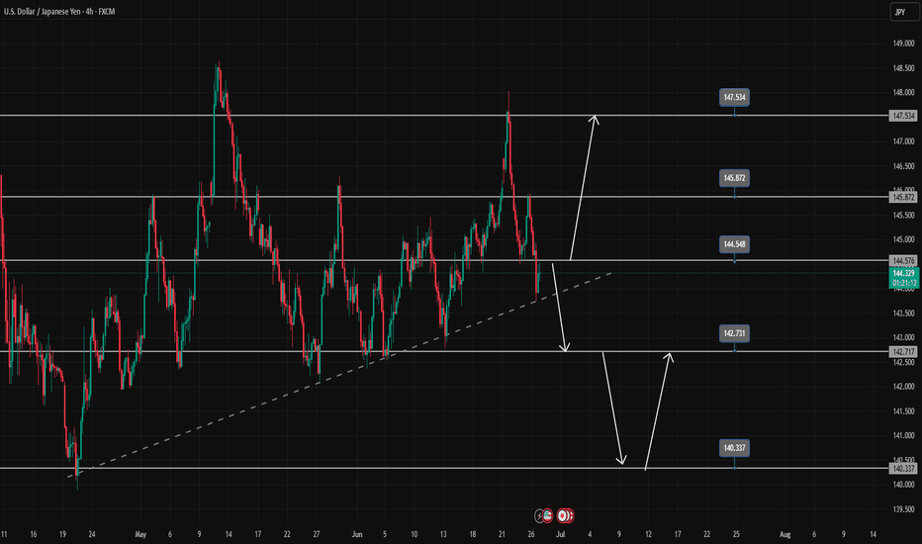The image size is (922, 544).
Task: Click the 141.000 price scale value
Action: point(904,436)
